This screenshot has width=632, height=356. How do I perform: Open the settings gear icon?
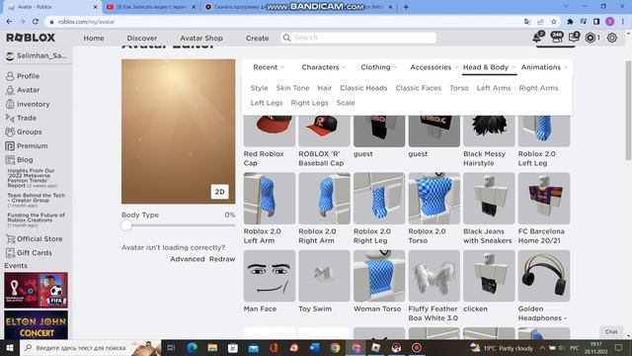(612, 38)
